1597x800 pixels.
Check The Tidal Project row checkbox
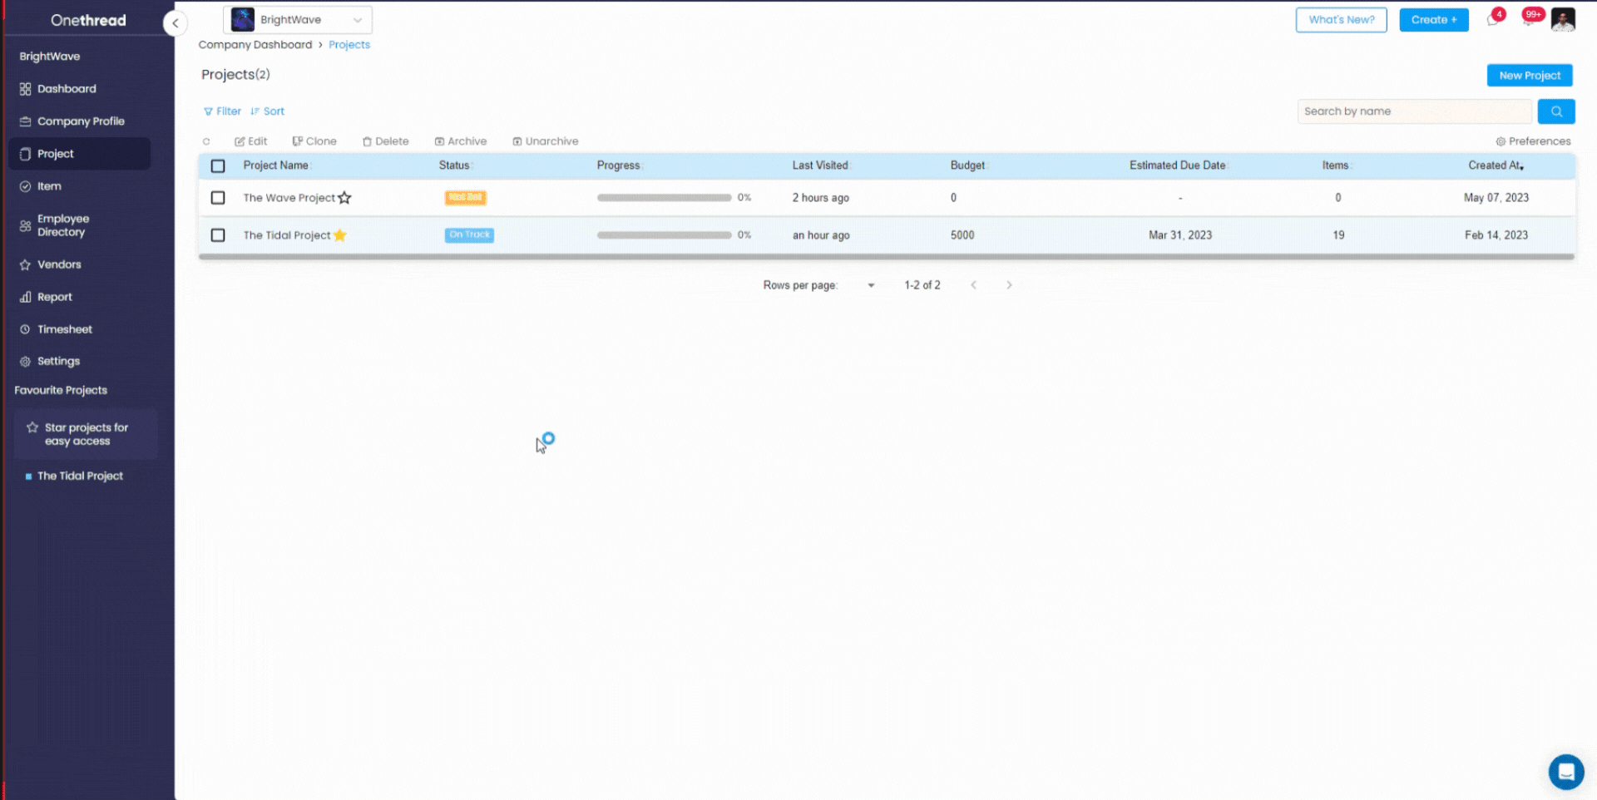pos(218,235)
